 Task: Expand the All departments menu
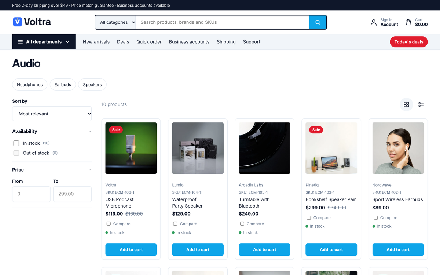coord(44,42)
